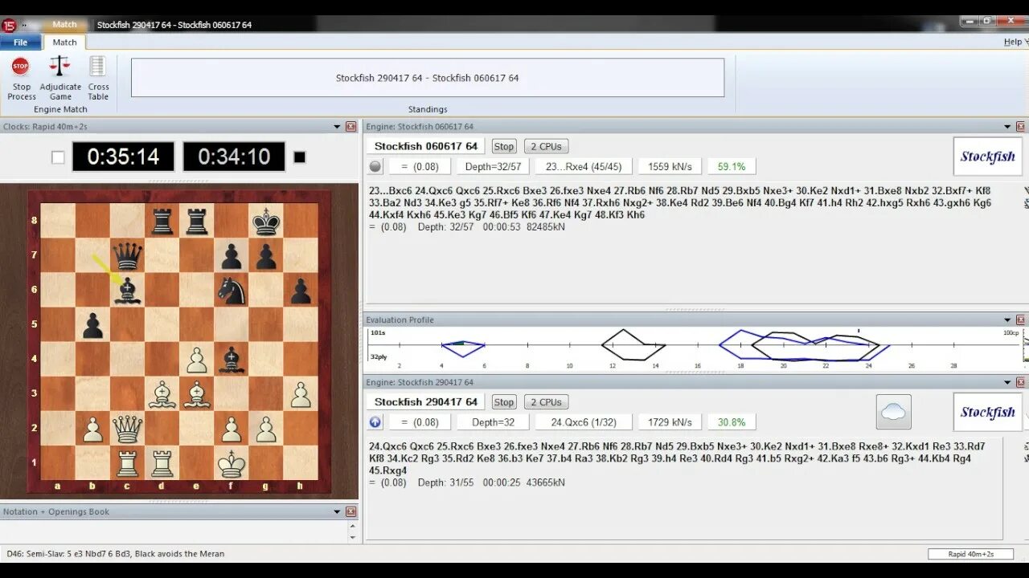The width and height of the screenshot is (1029, 578).
Task: Click the Stop Process icon
Action: [x=21, y=67]
